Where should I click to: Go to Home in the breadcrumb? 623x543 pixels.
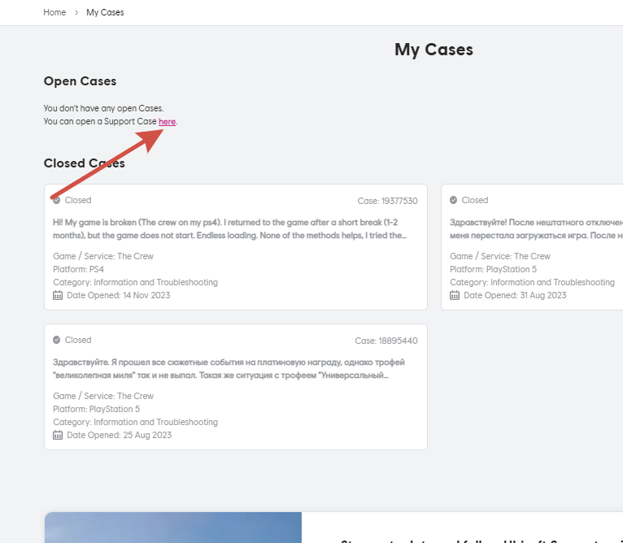click(54, 12)
